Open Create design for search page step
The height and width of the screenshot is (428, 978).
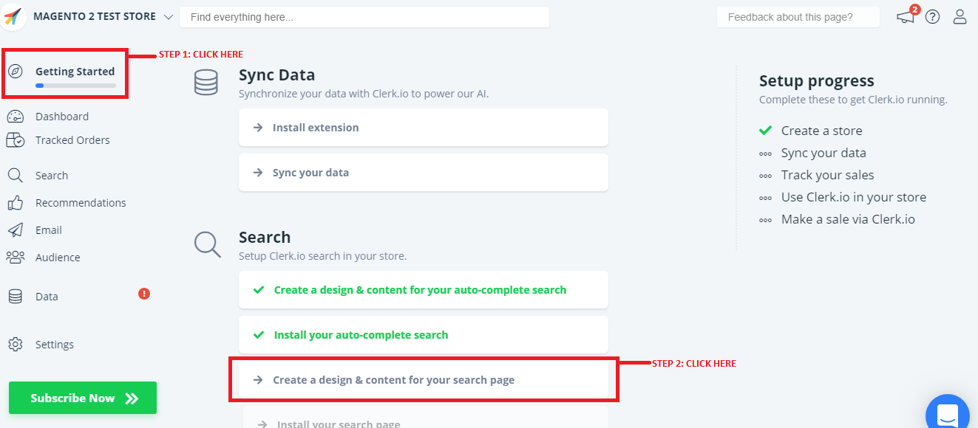[423, 380]
